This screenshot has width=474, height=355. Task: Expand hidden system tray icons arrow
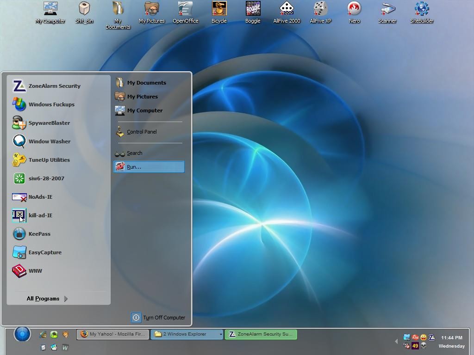(396, 341)
